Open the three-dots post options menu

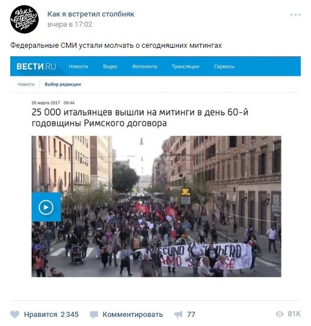pyautogui.click(x=296, y=15)
